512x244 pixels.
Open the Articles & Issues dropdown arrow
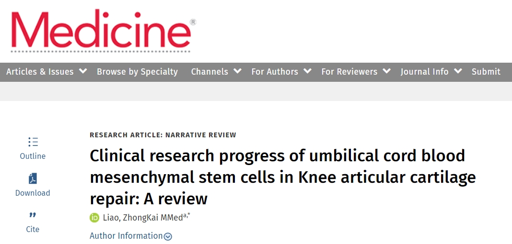(x=83, y=71)
